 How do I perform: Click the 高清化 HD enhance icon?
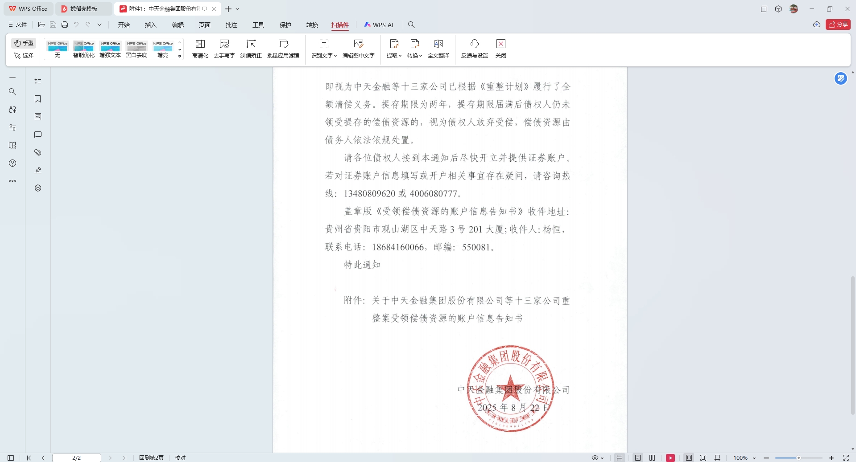coord(200,49)
